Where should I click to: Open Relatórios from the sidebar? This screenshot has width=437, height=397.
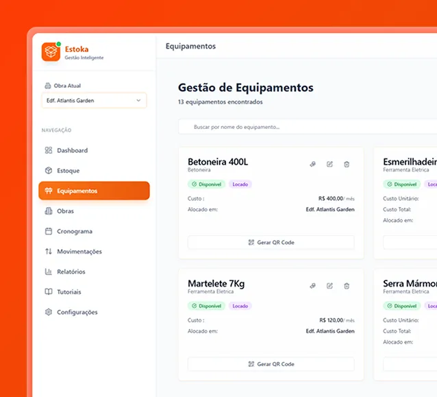(71, 272)
